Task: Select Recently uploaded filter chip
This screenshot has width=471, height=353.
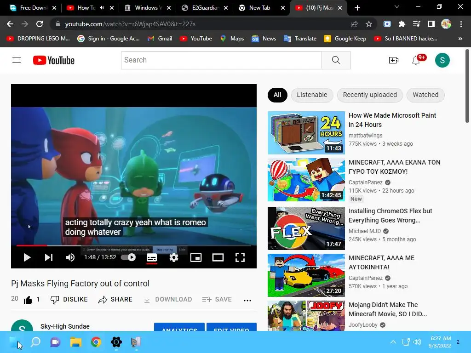Action: pyautogui.click(x=370, y=95)
